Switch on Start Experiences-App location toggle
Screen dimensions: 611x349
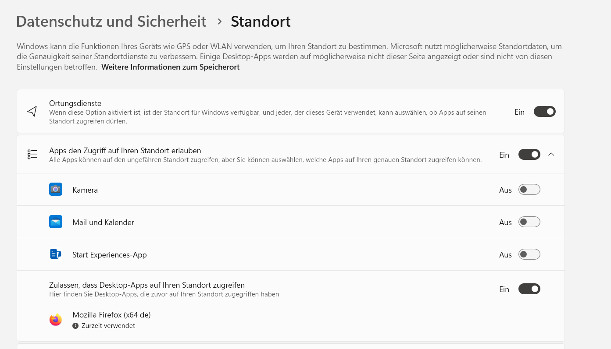tap(529, 254)
